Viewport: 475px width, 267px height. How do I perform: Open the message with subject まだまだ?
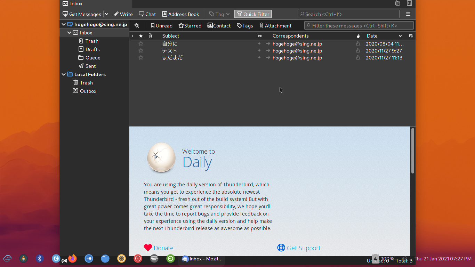coord(172,58)
